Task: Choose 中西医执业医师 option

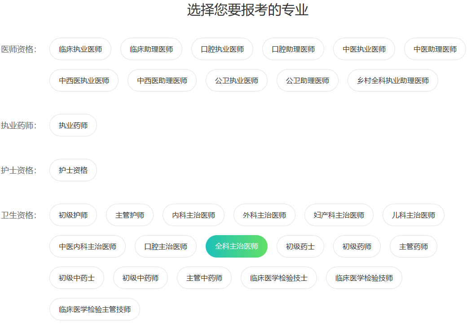Action: point(84,80)
